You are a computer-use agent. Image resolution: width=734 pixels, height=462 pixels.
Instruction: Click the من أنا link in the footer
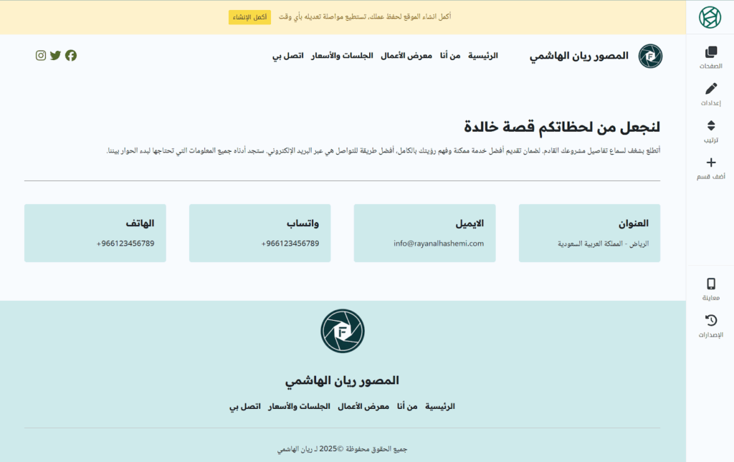[407, 406]
